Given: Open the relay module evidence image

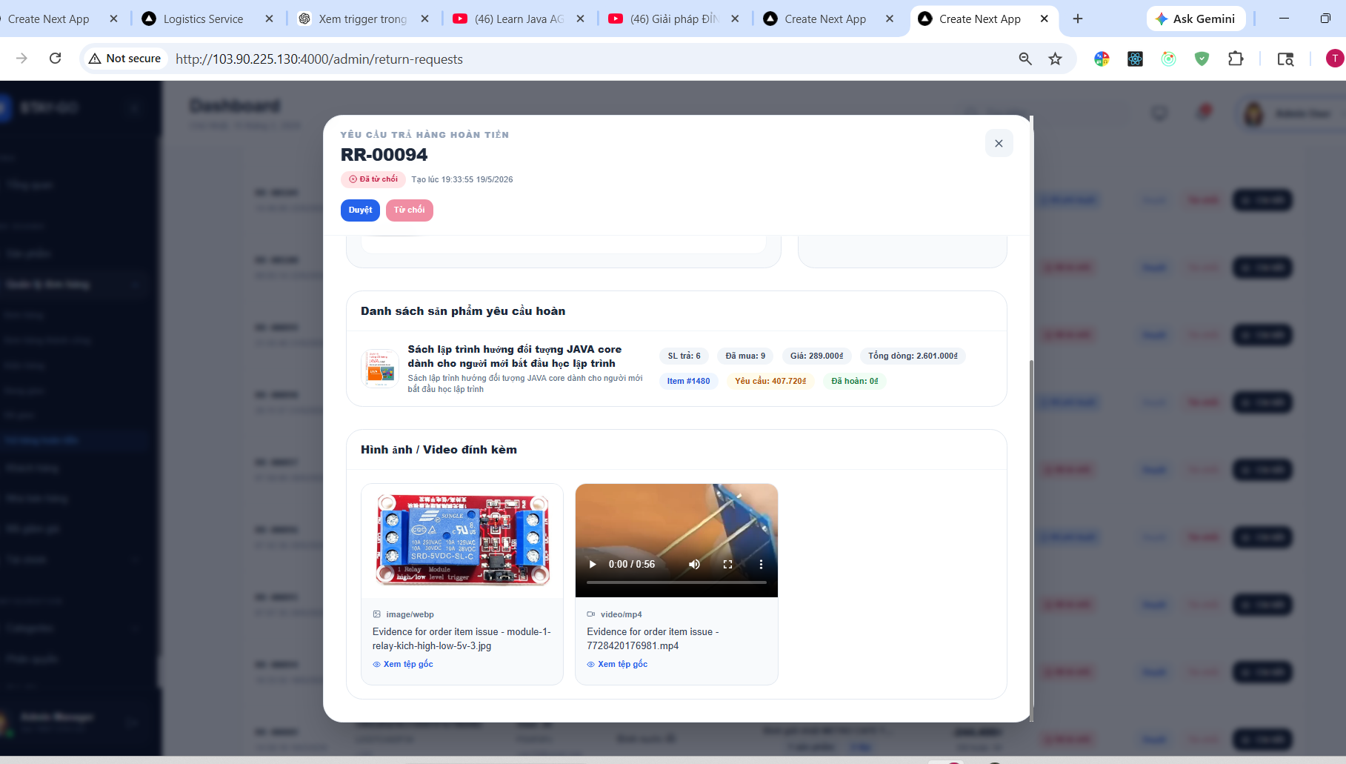Looking at the screenshot, I should (462, 540).
